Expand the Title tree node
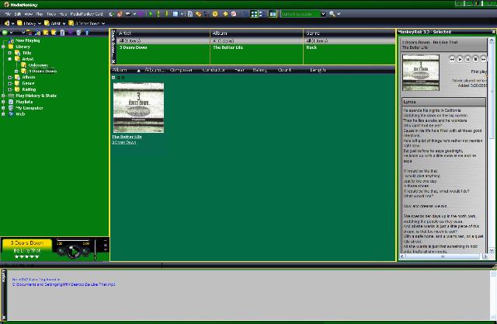This screenshot has width=497, height=324. pos(10,53)
